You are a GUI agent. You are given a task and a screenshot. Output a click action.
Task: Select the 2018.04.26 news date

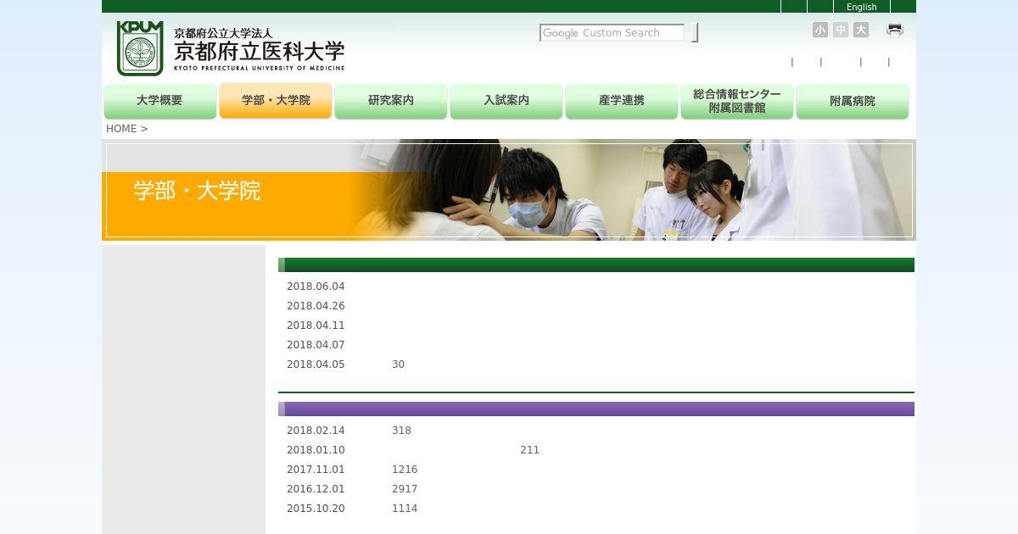[316, 306]
